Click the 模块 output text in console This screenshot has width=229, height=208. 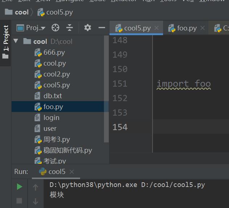[57, 195]
